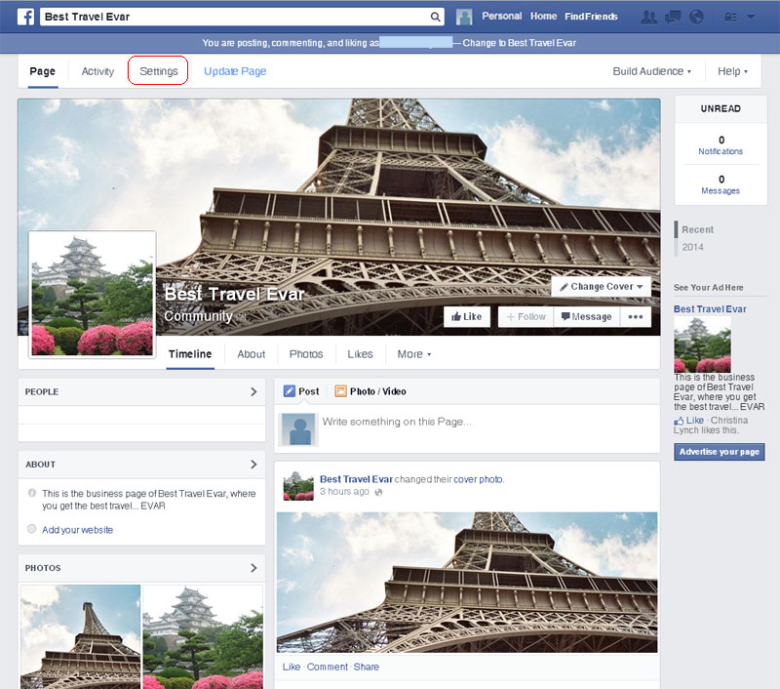Open unread Notifications count

[721, 144]
